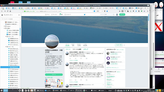164x92 pixels.
Task: Click the green padlock security icon
Action: [25, 11]
